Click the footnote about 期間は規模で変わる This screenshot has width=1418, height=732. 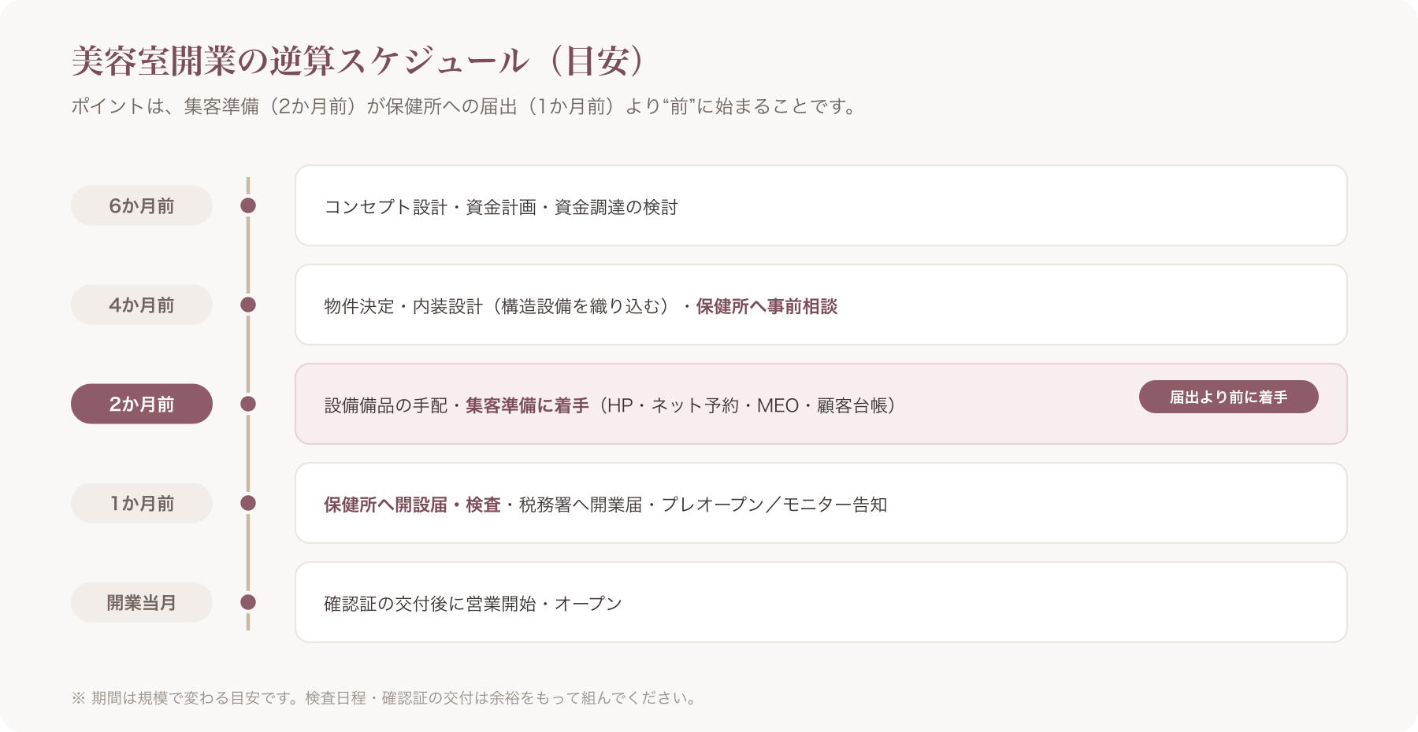pyautogui.click(x=384, y=698)
